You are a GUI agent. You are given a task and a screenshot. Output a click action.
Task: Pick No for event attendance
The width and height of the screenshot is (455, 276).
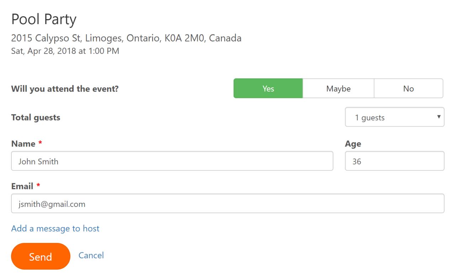coord(408,88)
